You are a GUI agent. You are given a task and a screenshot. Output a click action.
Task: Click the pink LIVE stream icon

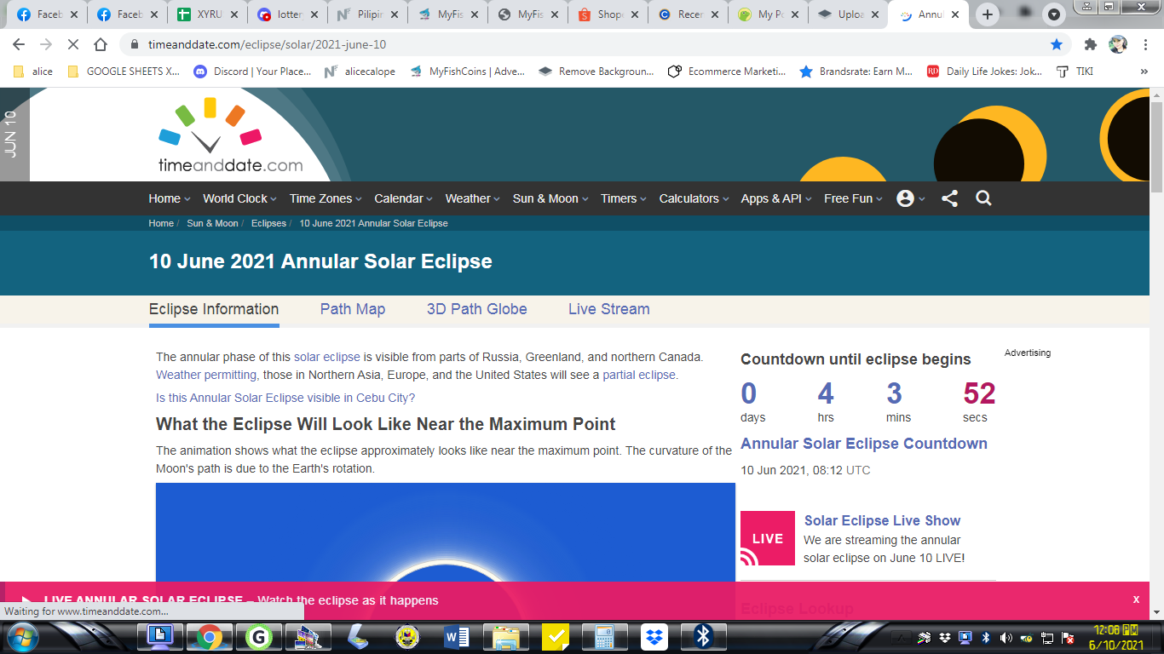click(x=767, y=538)
